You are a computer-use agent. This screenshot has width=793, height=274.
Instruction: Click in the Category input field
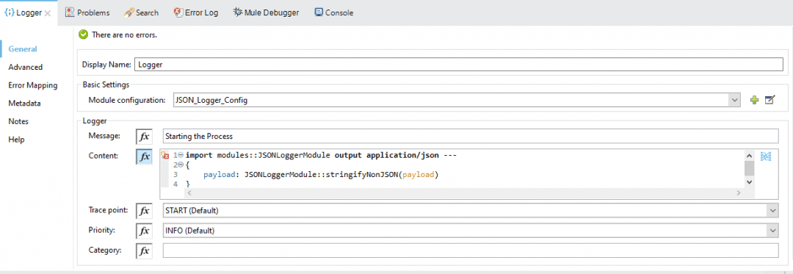tap(471, 250)
